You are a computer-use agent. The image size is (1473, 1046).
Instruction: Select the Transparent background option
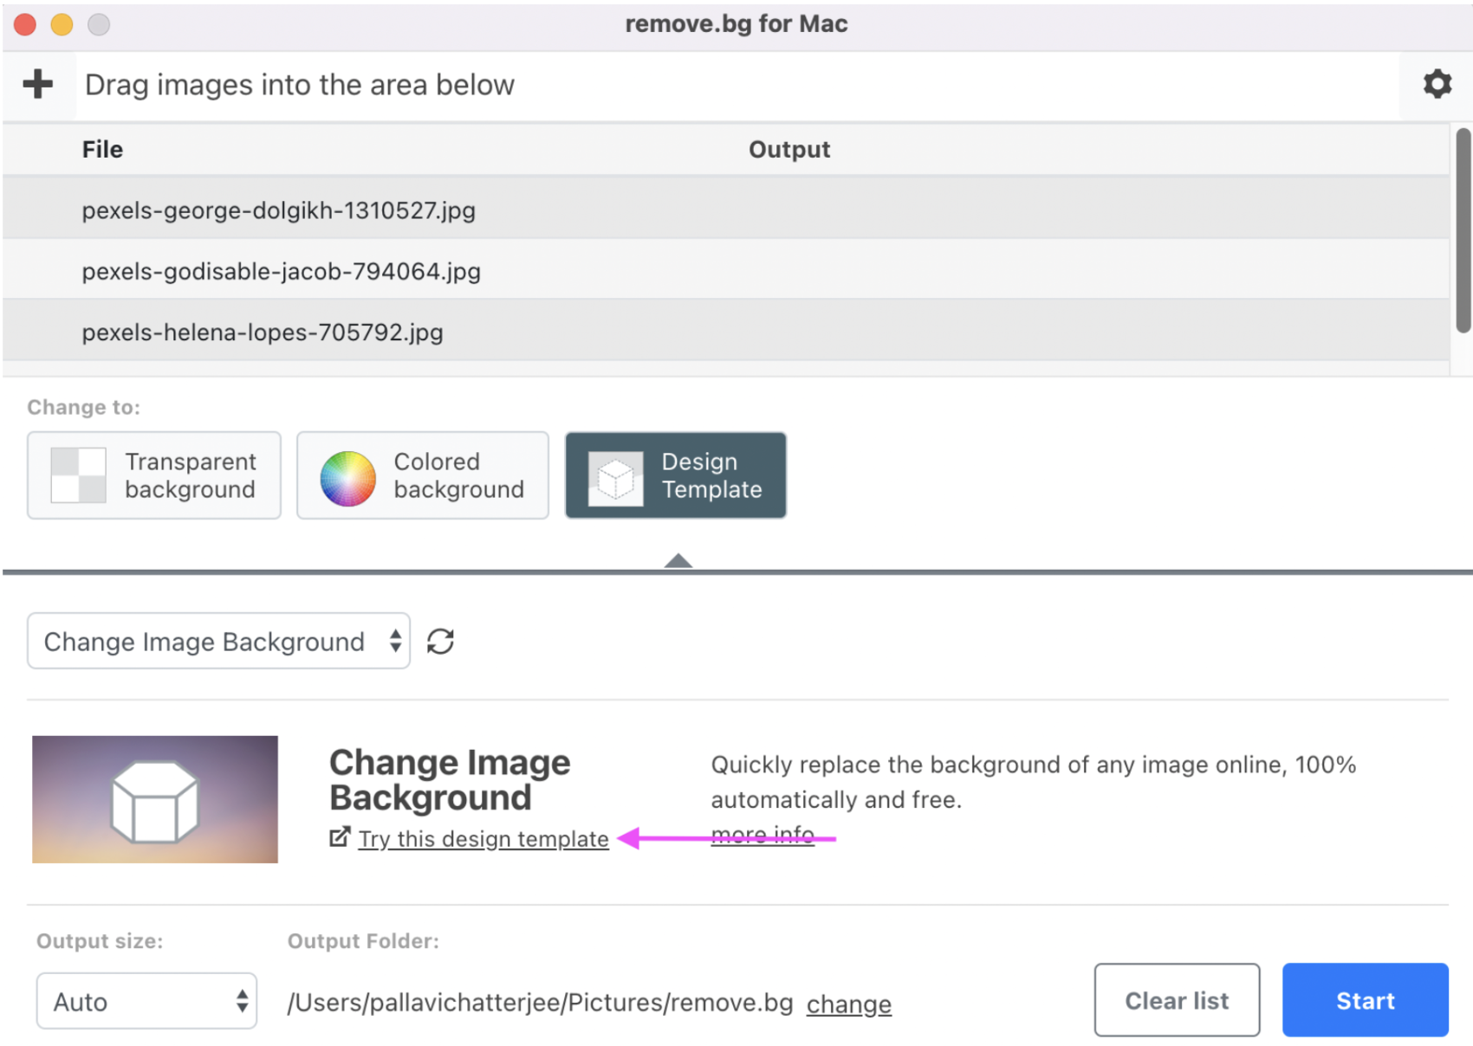pyautogui.click(x=154, y=475)
